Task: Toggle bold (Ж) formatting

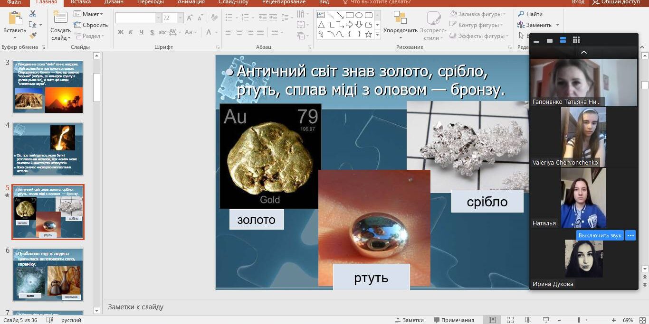Action: point(120,32)
